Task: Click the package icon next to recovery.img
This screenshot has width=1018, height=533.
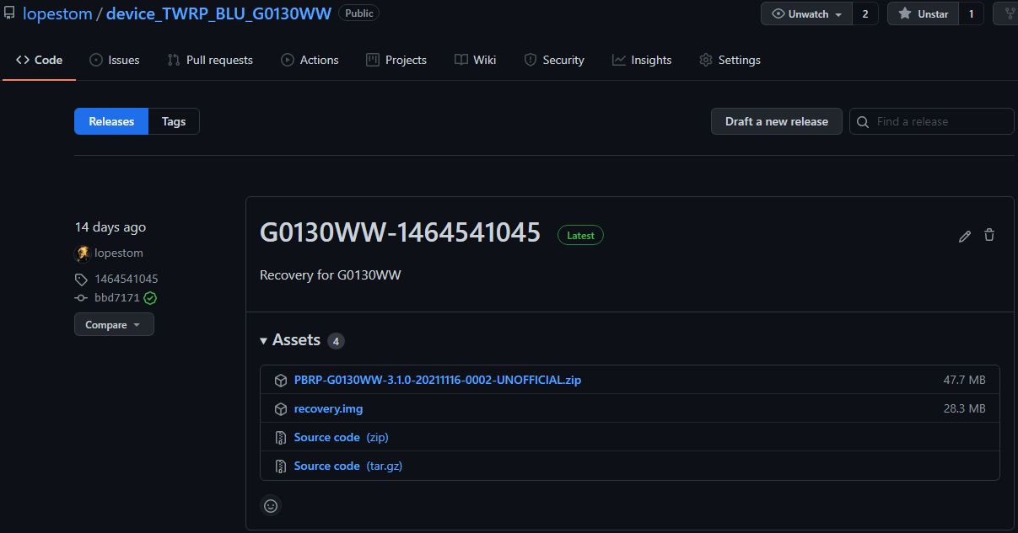Action: pos(281,409)
